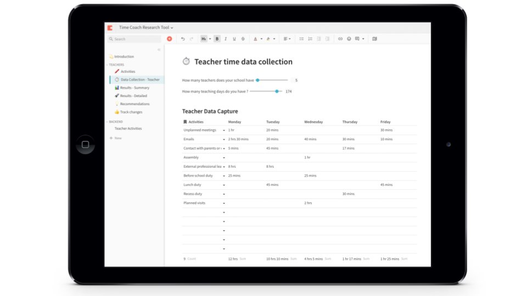Screen dimensions: 527x296
Task: Open the Planned visits activity dropdown
Action: [224, 203]
